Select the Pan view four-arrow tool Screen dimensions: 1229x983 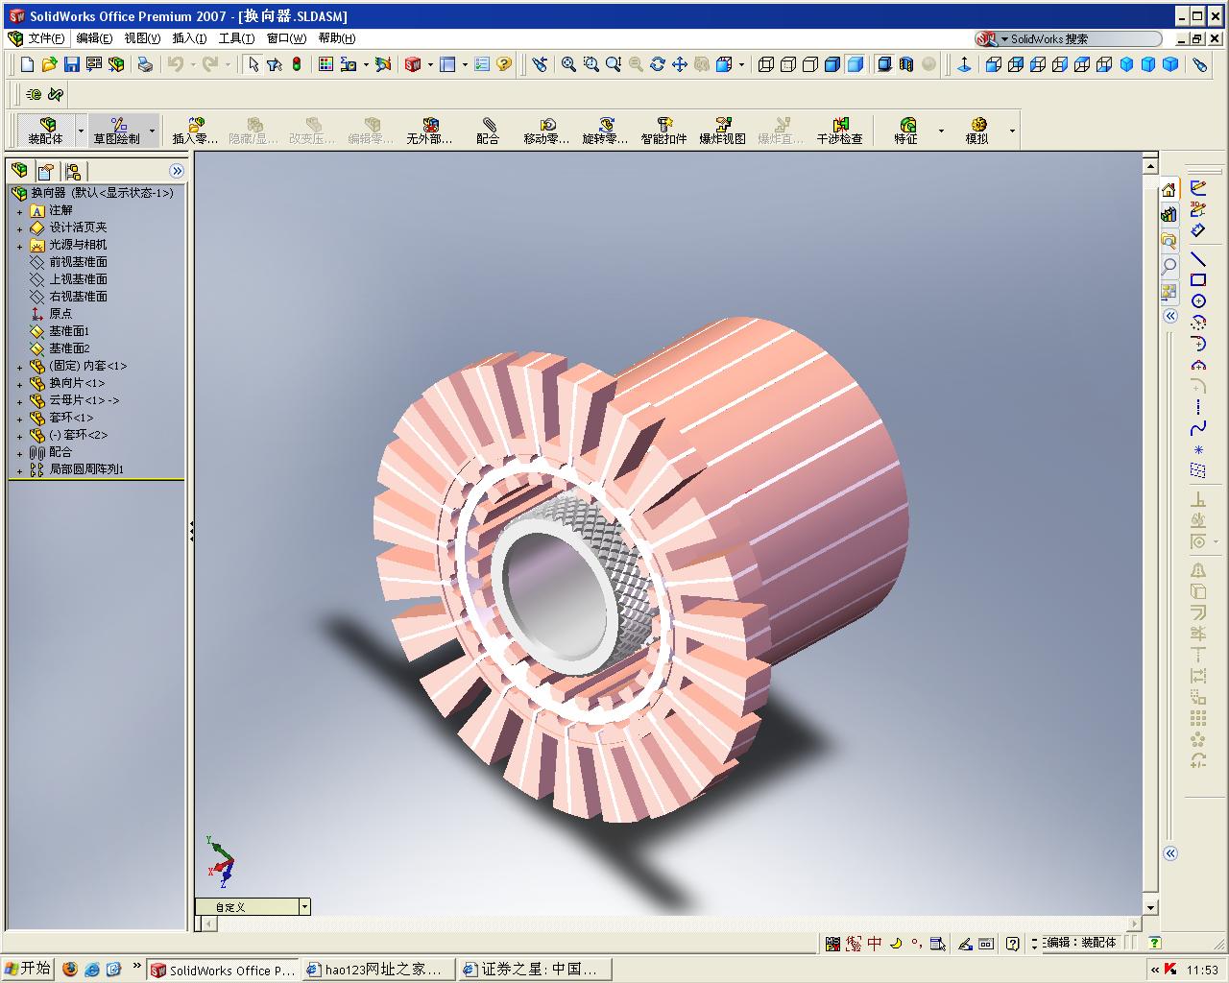click(x=680, y=64)
